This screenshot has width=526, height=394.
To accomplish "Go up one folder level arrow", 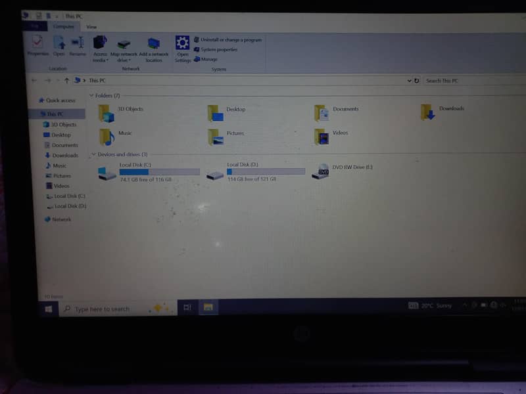I will [66, 80].
